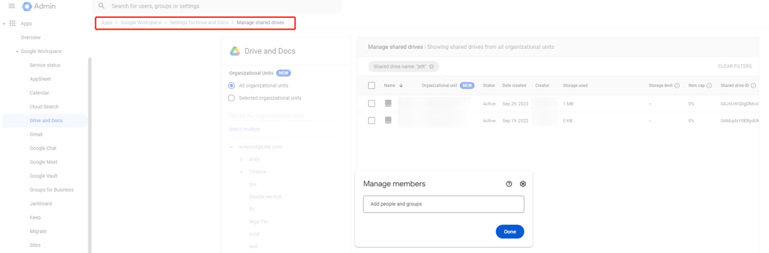Image resolution: width=769 pixels, height=253 pixels.
Task: Click the search magnifier icon
Action: tap(102, 6)
